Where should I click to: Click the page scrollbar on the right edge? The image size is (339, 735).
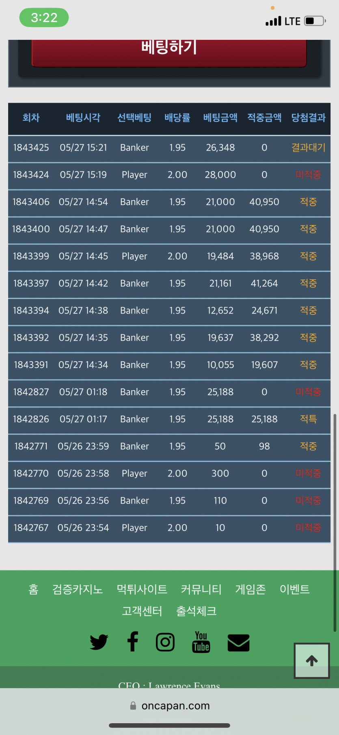coord(335,523)
